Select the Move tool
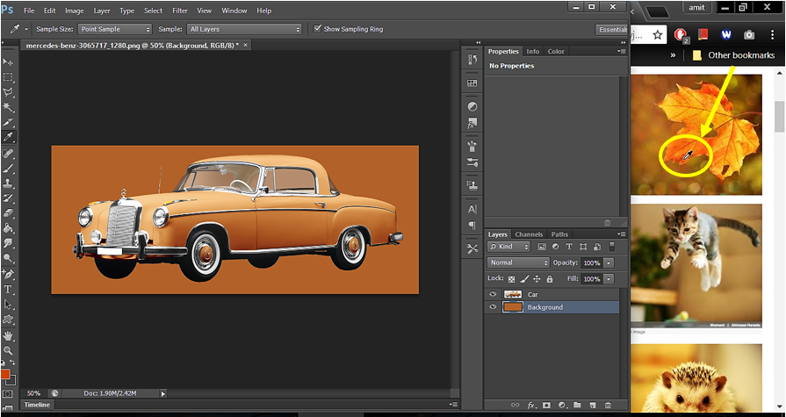 pyautogui.click(x=8, y=61)
